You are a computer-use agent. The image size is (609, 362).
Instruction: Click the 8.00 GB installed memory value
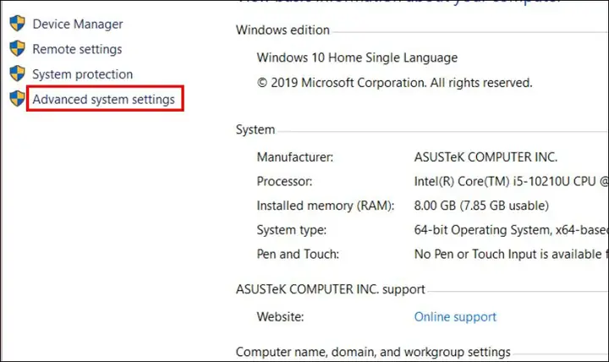(x=481, y=206)
